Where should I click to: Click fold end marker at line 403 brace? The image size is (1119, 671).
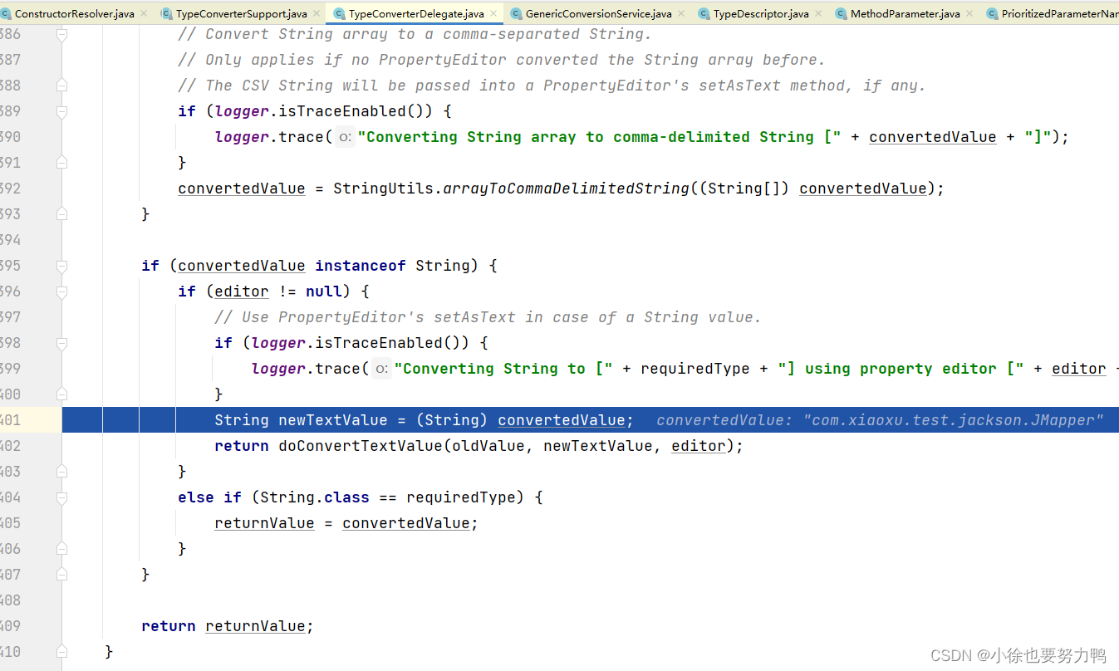pyautogui.click(x=61, y=472)
